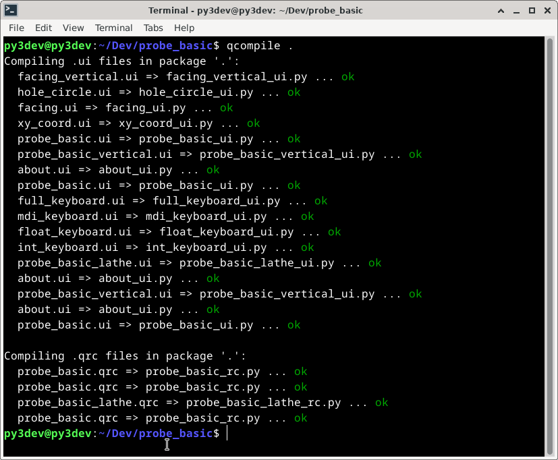
Task: Click the 'ok' after probe_basic_lathe_rc.py
Action: point(381,403)
